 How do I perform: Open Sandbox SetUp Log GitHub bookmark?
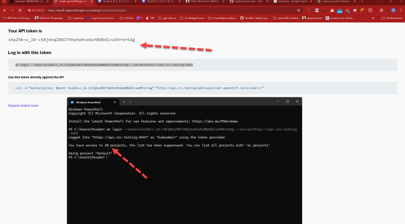254,18
